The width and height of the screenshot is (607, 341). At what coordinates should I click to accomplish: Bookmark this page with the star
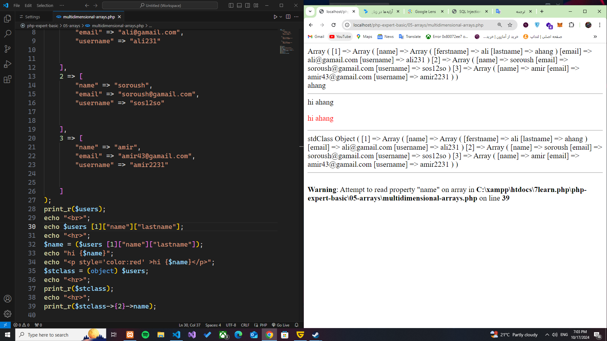(510, 25)
